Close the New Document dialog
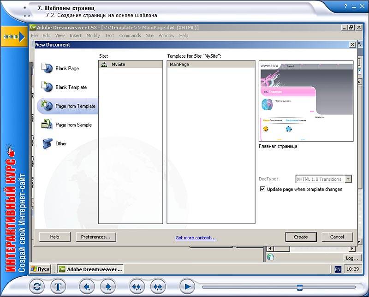369x297 pixels. pos(352,44)
